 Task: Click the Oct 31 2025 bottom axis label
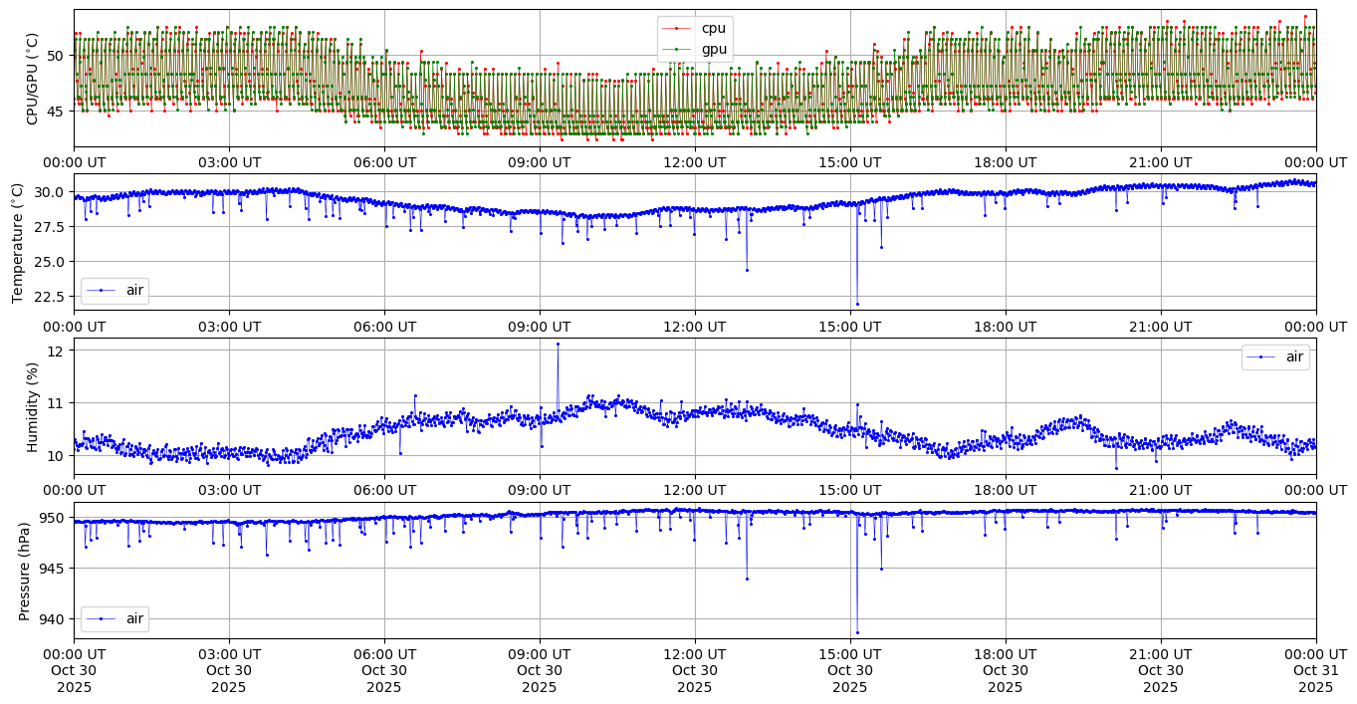1315,669
